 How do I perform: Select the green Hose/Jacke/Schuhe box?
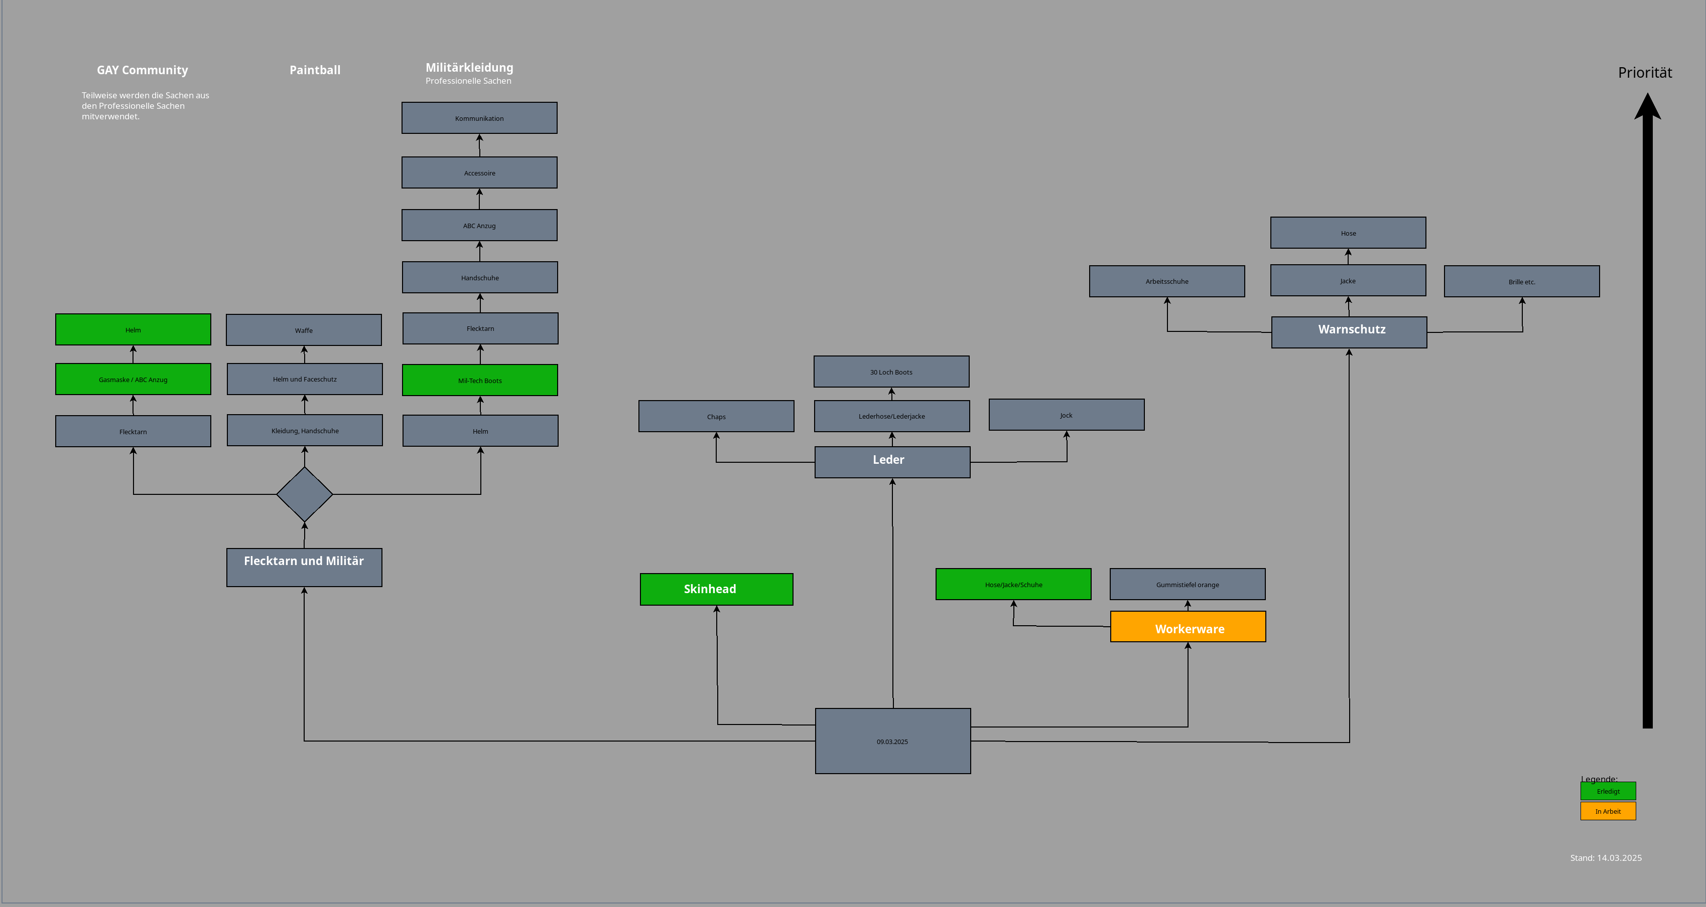click(1012, 584)
